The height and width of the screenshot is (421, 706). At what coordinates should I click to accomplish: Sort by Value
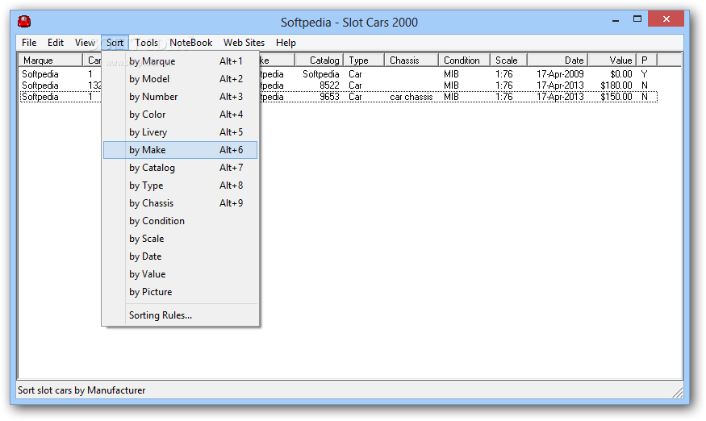(180, 274)
